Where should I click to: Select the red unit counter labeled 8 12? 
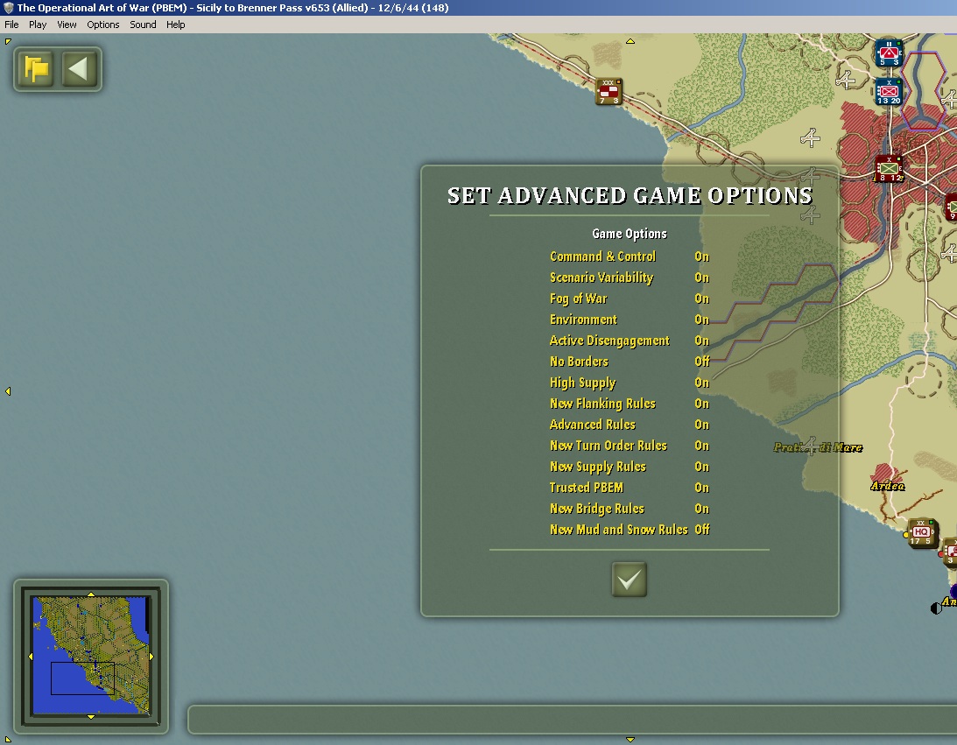pyautogui.click(x=890, y=169)
